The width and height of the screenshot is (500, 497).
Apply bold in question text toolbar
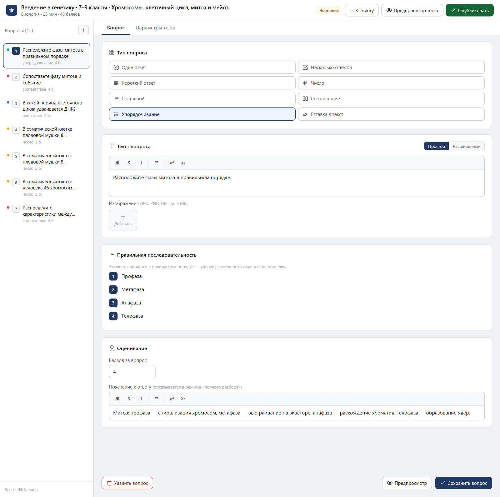[x=117, y=163]
